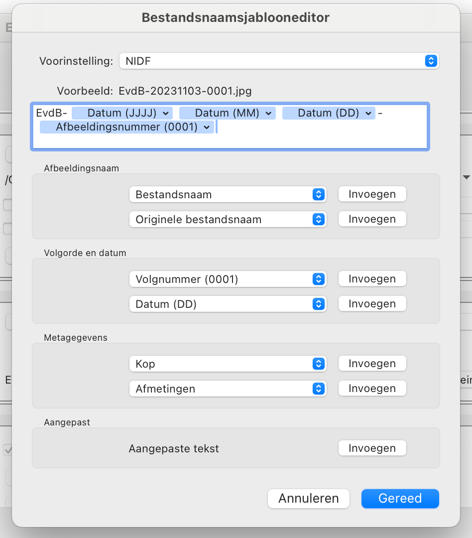
Task: Cancel with the Annuleren button
Action: pos(308,499)
